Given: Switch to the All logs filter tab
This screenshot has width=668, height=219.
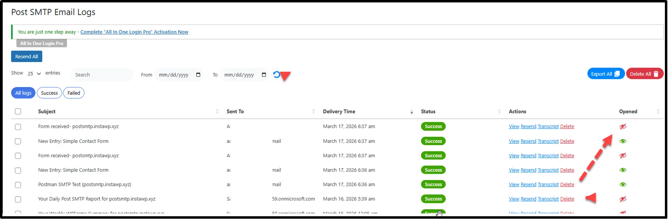Looking at the screenshot, I should [x=23, y=93].
